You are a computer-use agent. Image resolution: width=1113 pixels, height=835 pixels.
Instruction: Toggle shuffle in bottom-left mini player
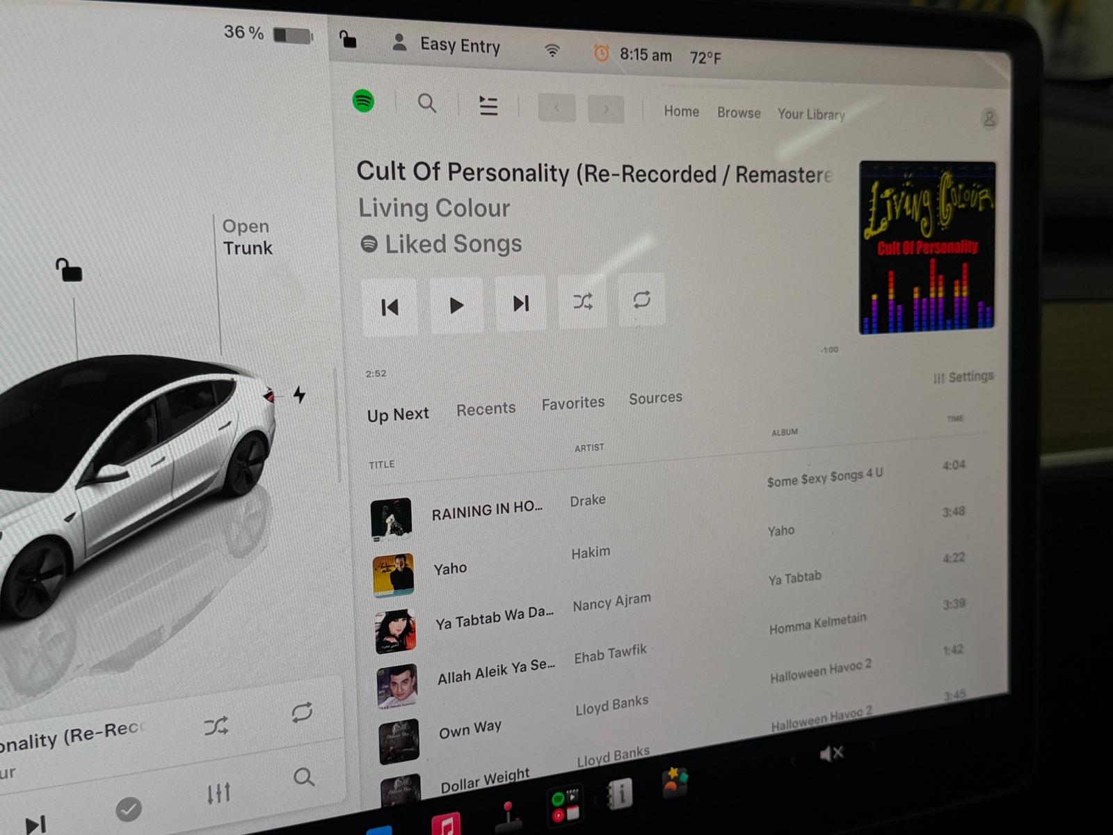coord(216,726)
